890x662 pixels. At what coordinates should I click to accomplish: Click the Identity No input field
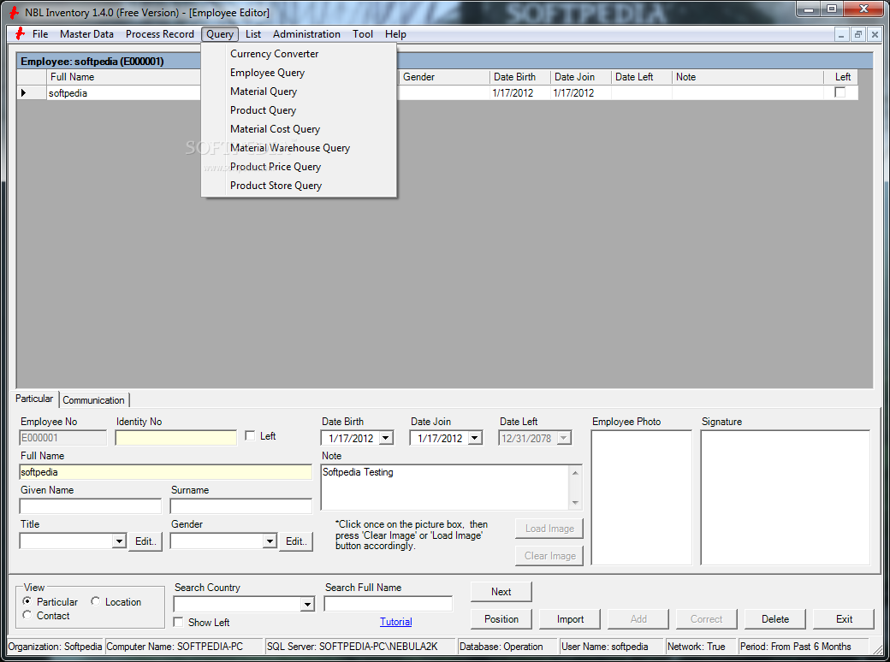(x=176, y=437)
